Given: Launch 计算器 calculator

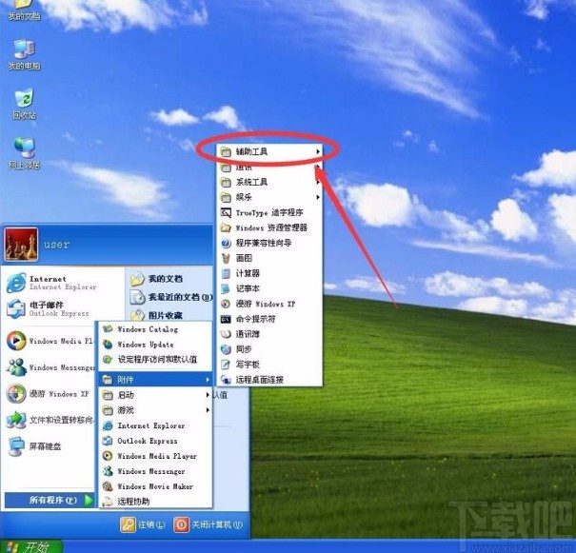Looking at the screenshot, I should 270,273.
